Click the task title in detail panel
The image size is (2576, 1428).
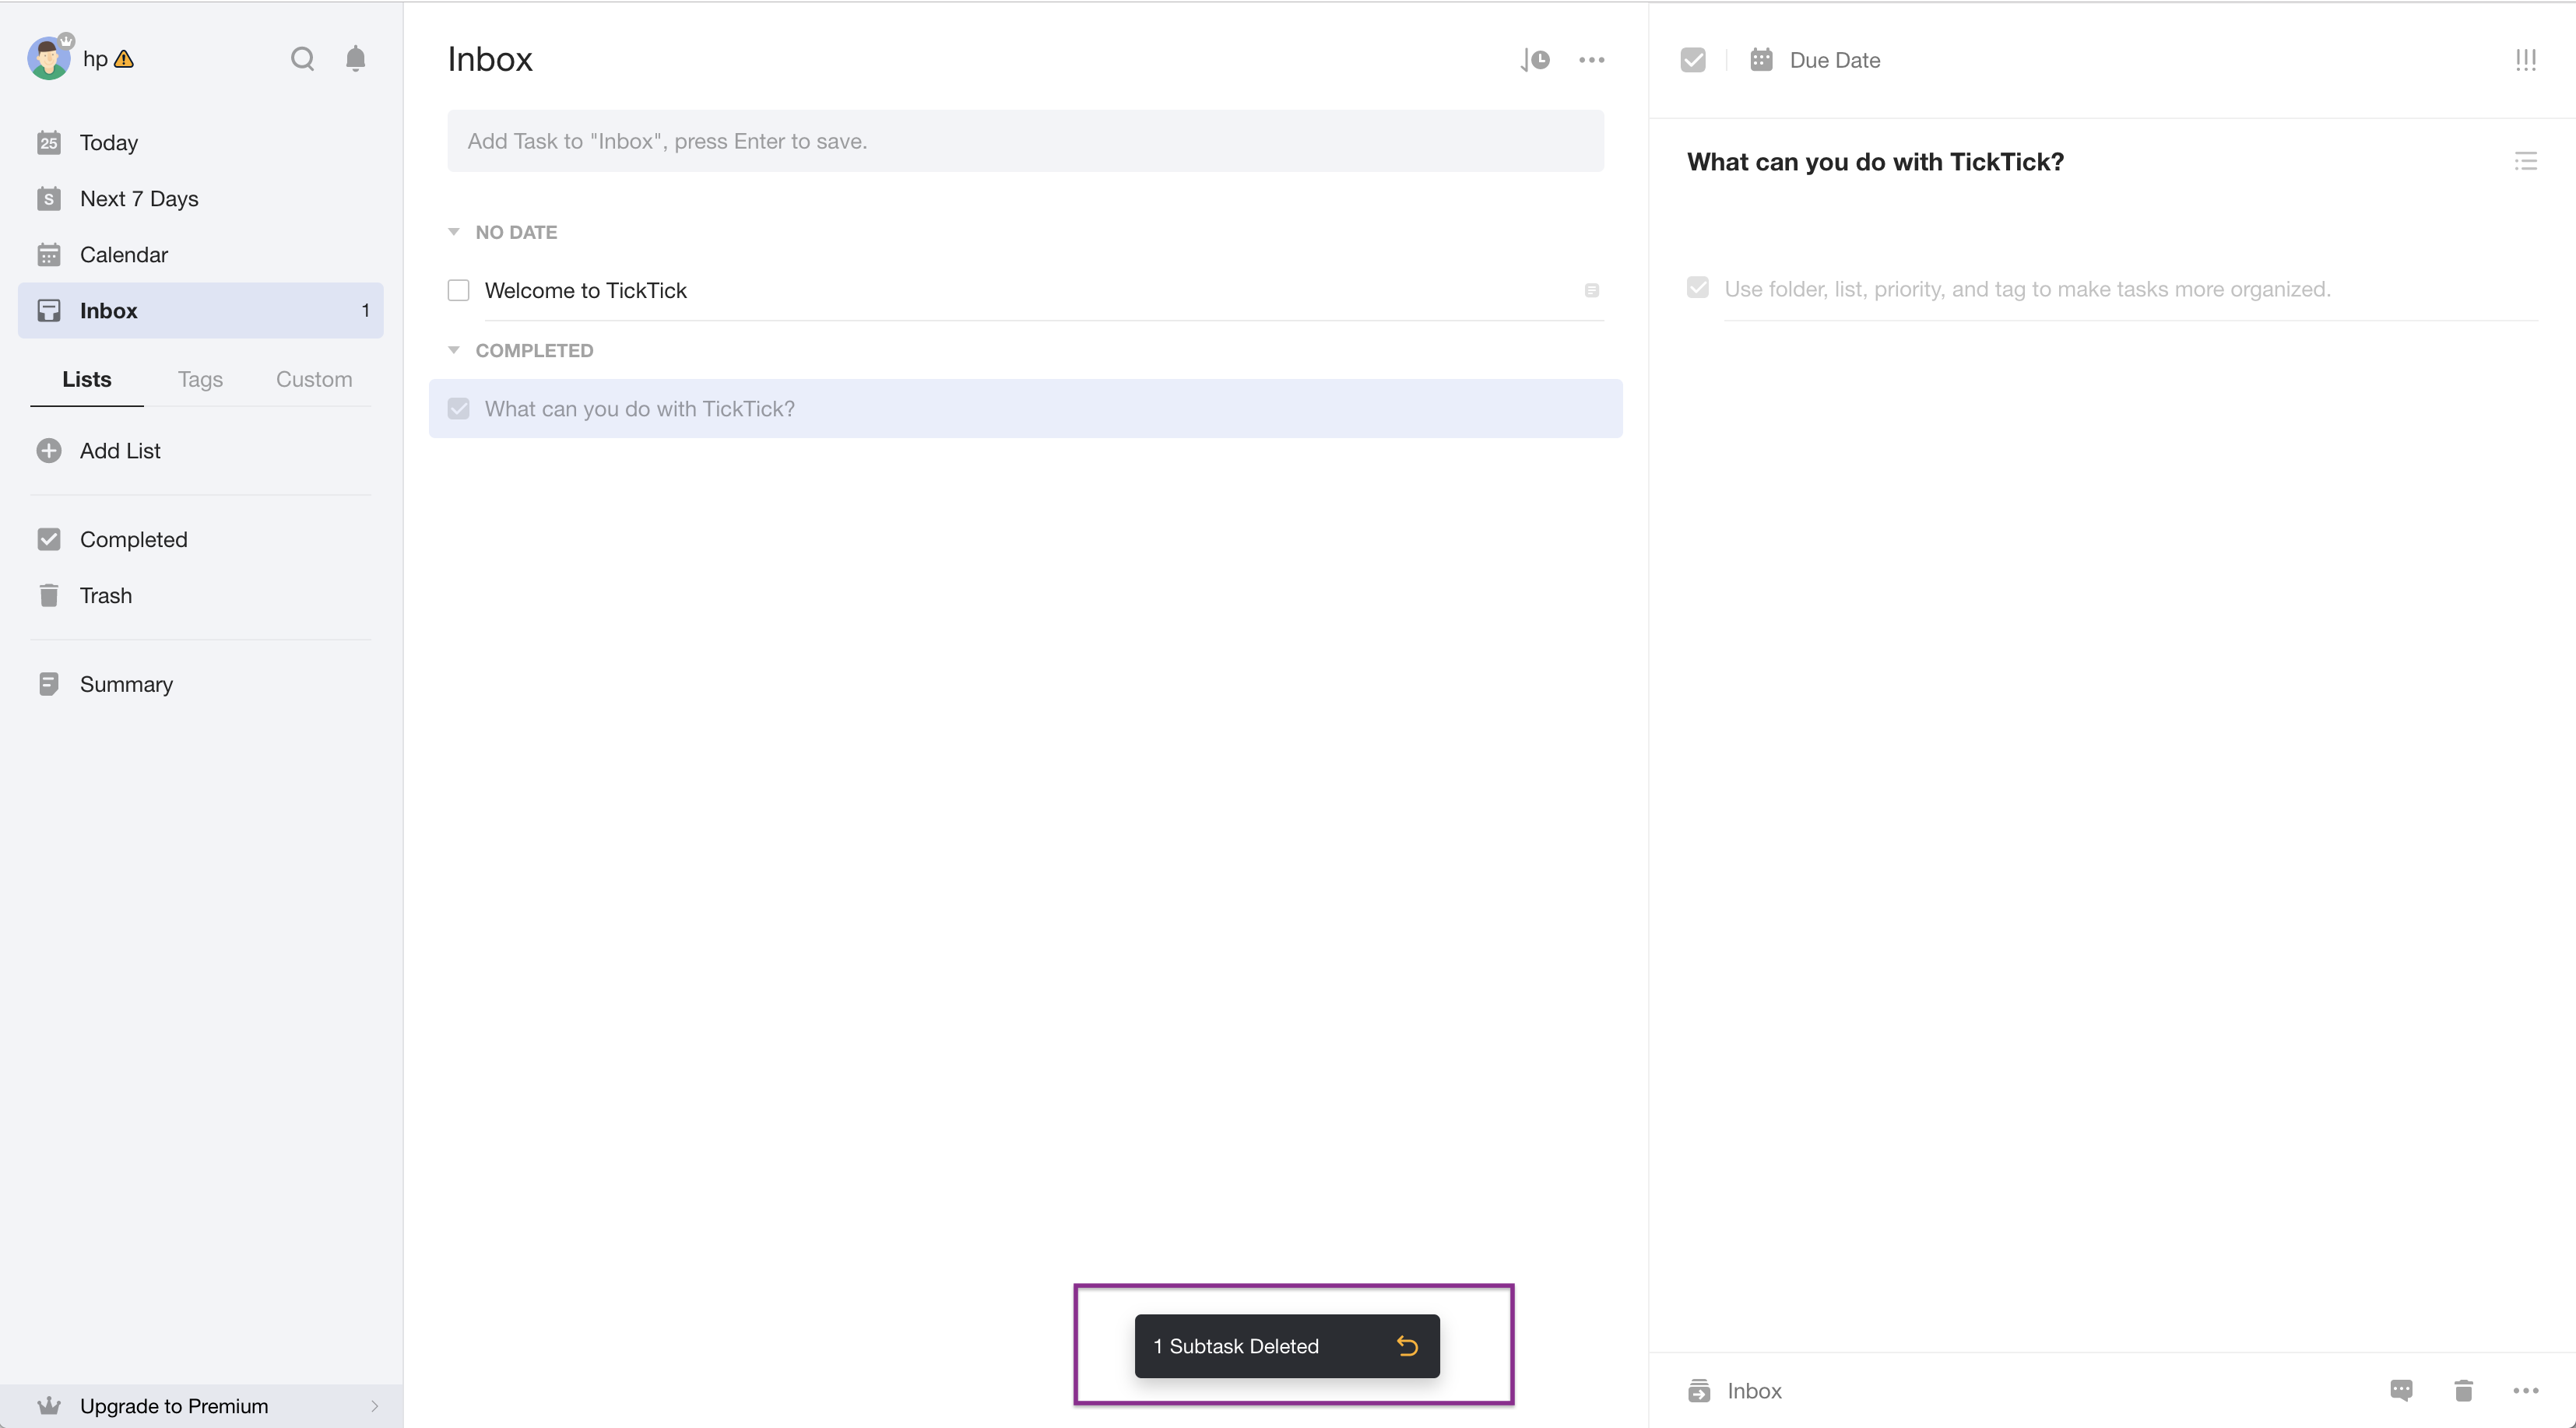[1875, 162]
